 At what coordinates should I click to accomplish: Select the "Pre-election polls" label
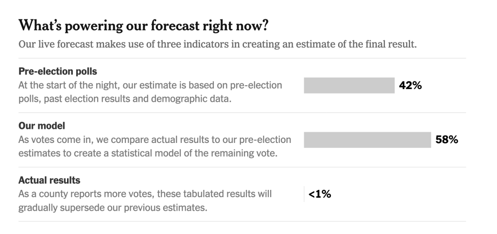(58, 71)
